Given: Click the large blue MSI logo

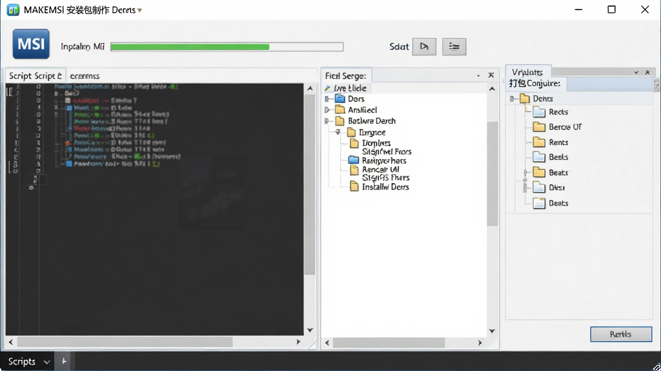Looking at the screenshot, I should click(31, 44).
